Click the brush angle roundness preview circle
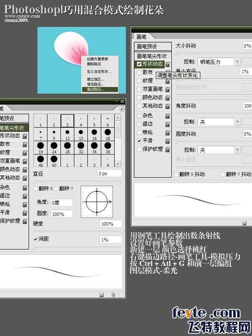This screenshot has width=252, height=336. click(x=97, y=202)
